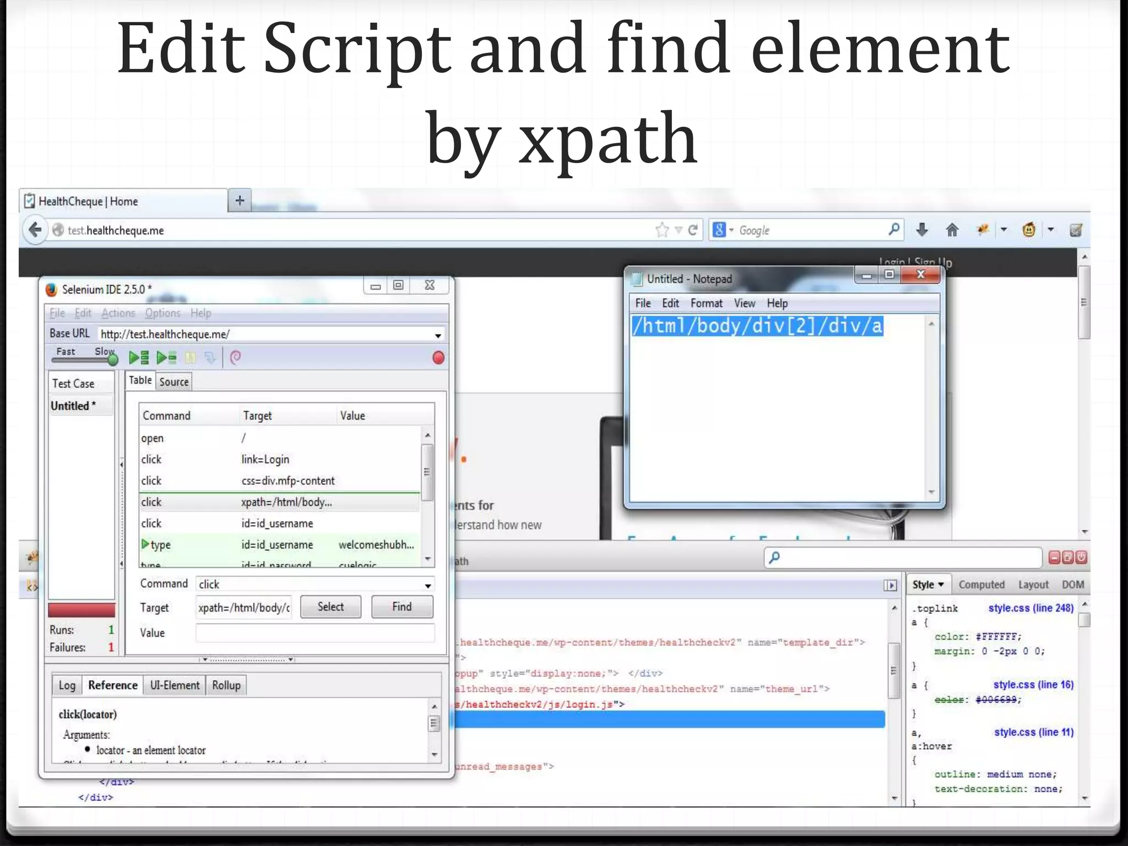Click the Find button next to Target
The height and width of the screenshot is (846, 1128).
(x=402, y=606)
